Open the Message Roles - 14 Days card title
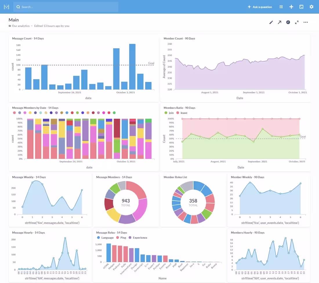Image resolution: width=319 pixels, height=283 pixels. tap(111, 233)
